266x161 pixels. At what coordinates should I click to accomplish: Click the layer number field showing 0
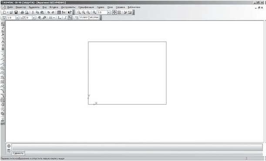click(x=29, y=18)
